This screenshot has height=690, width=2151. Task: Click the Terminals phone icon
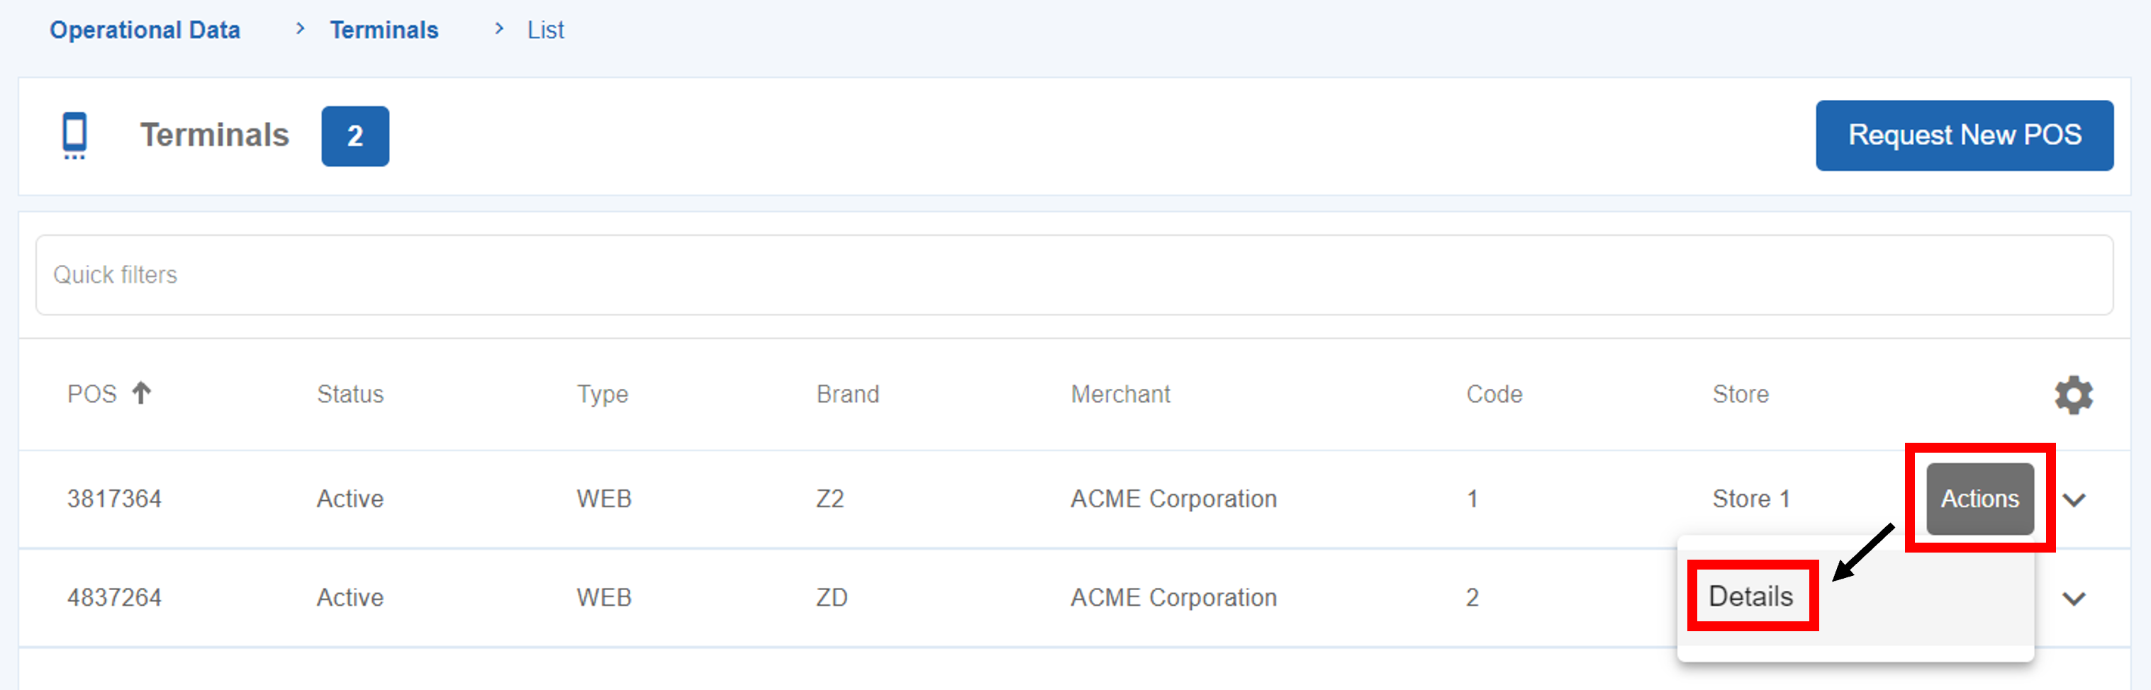tap(74, 135)
